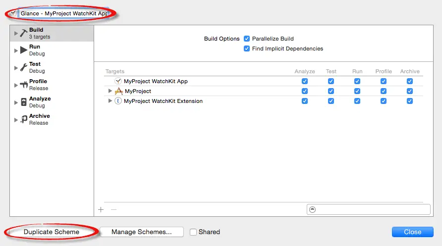Uncheck Find Implicit Dependencies

pyautogui.click(x=247, y=49)
